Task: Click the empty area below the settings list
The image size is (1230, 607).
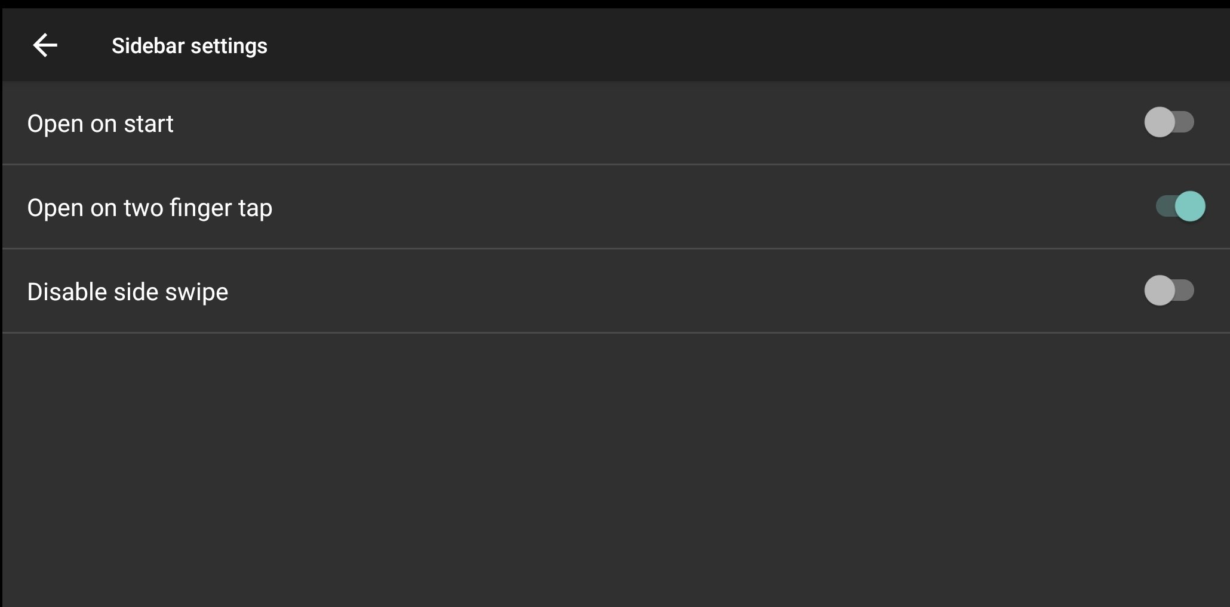Action: pos(615,470)
